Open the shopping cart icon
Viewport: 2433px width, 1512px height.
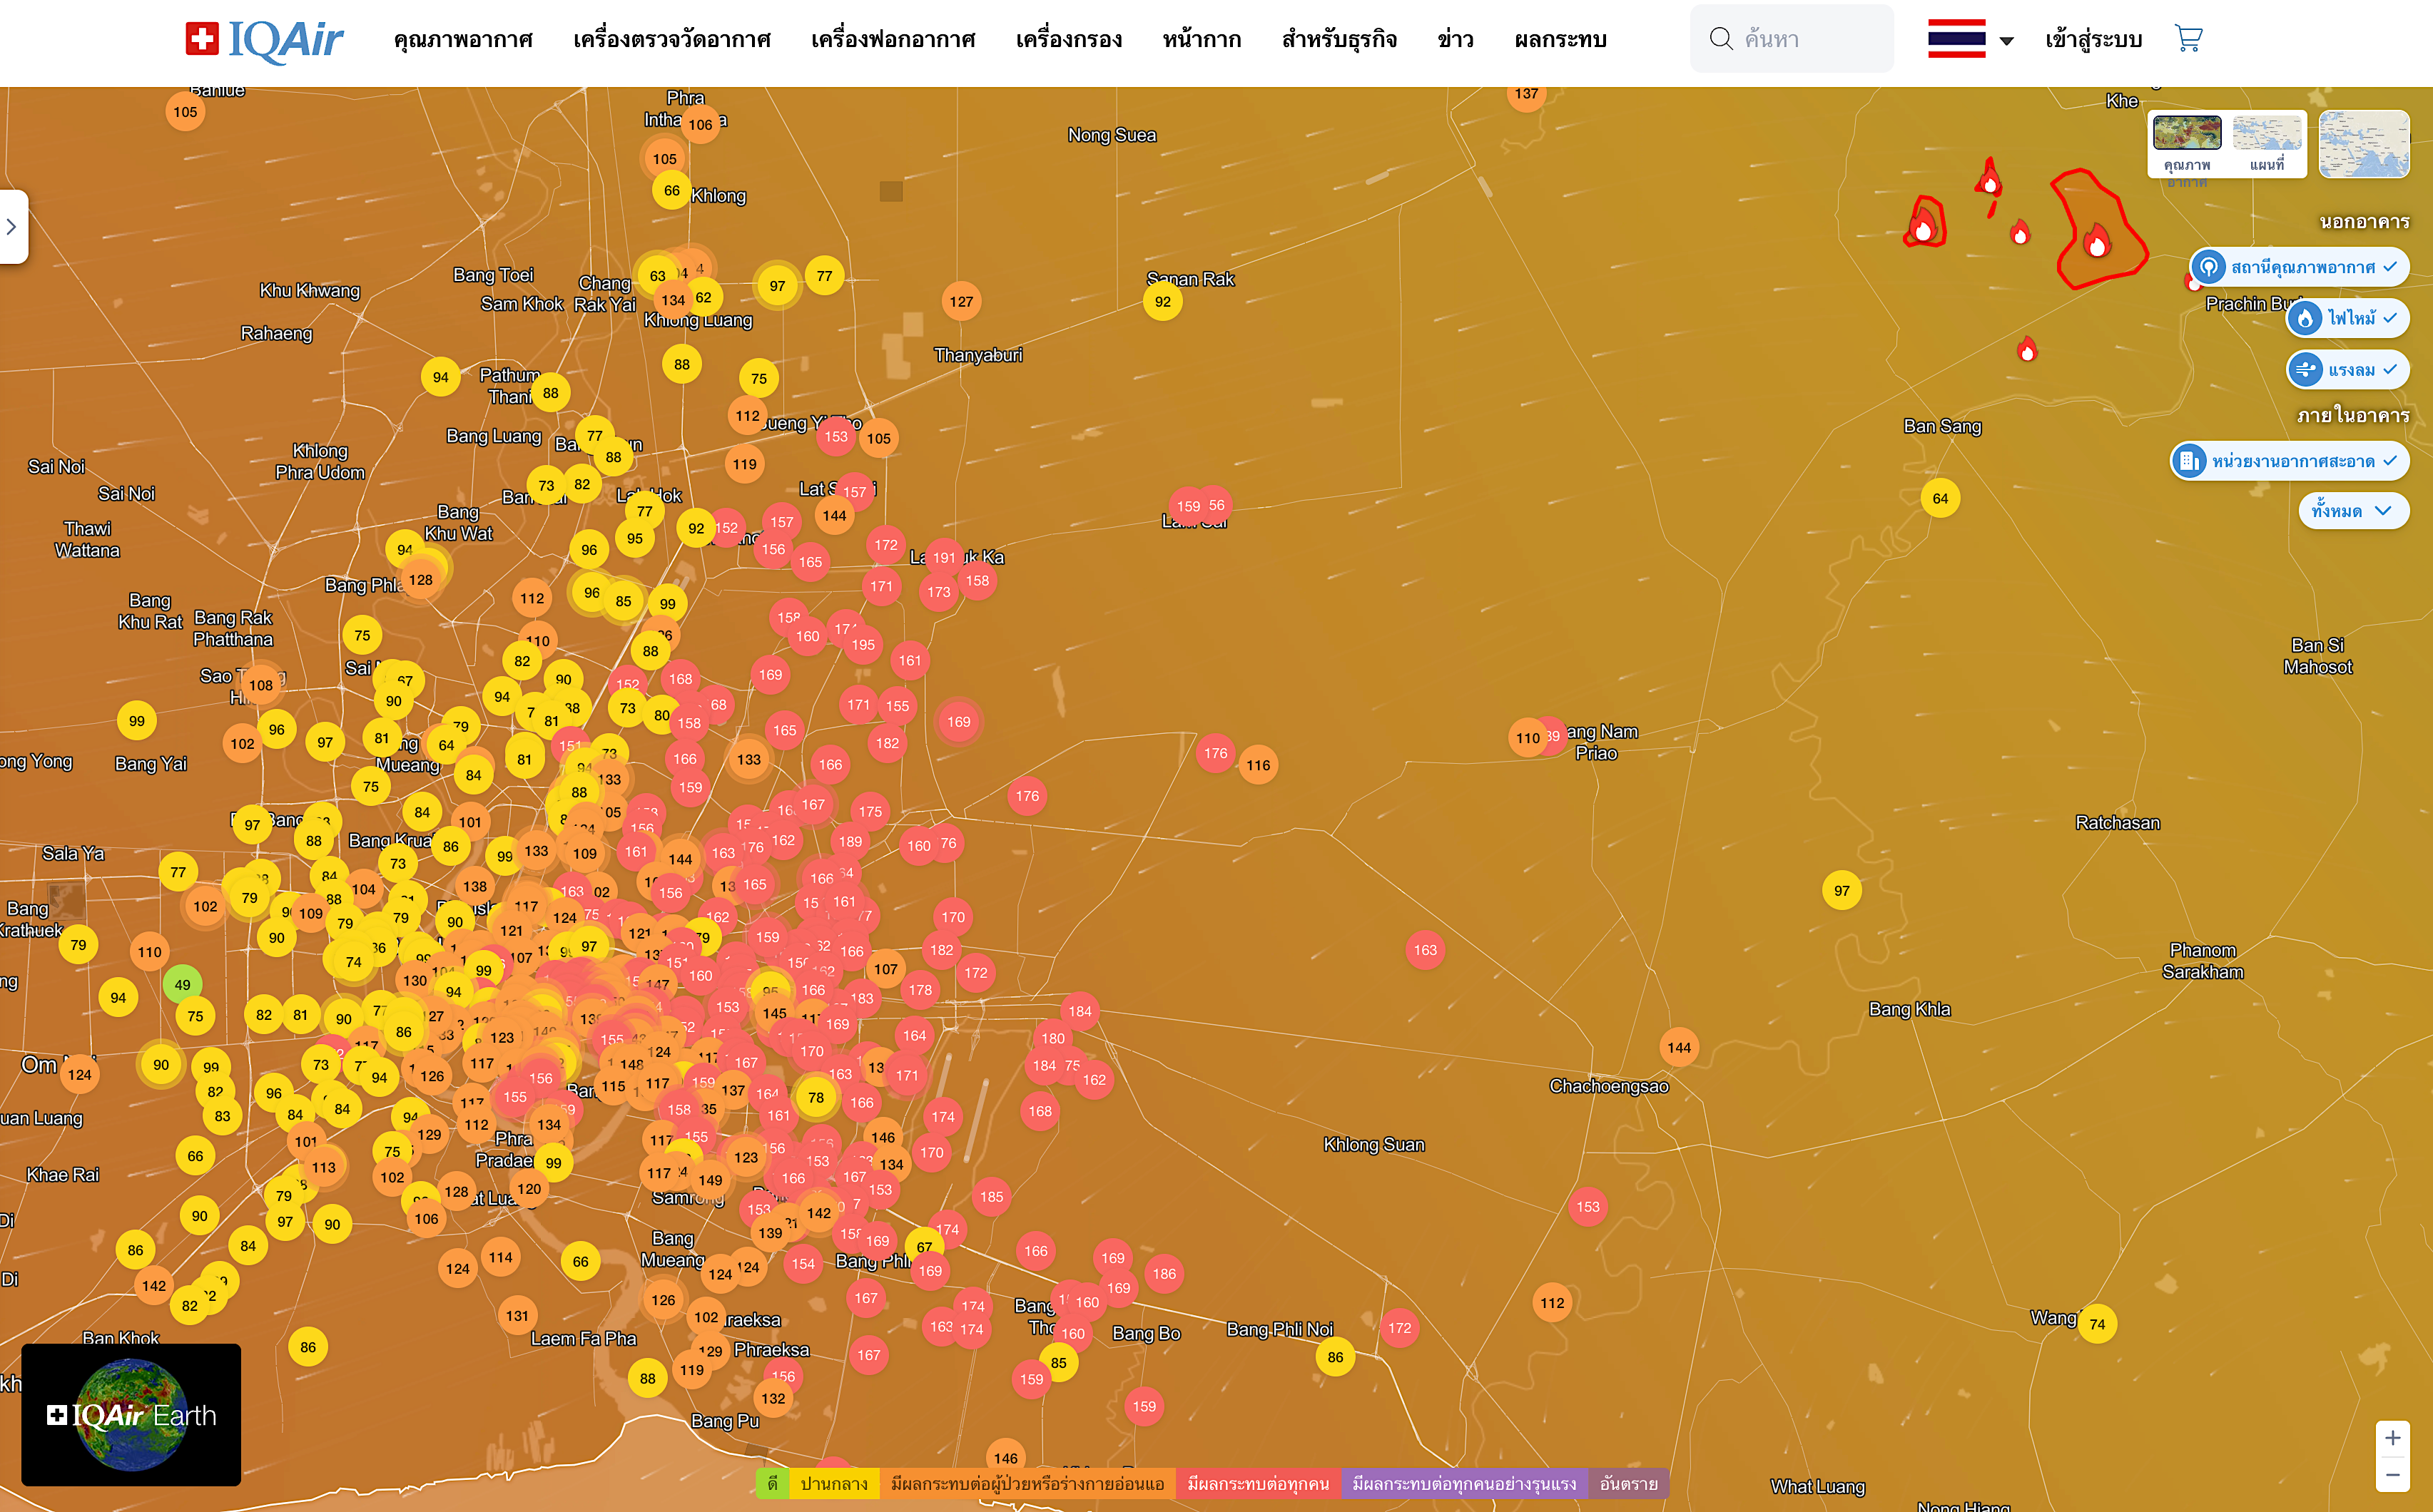click(2188, 39)
